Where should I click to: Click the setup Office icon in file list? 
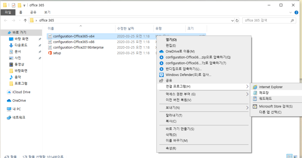50,53
